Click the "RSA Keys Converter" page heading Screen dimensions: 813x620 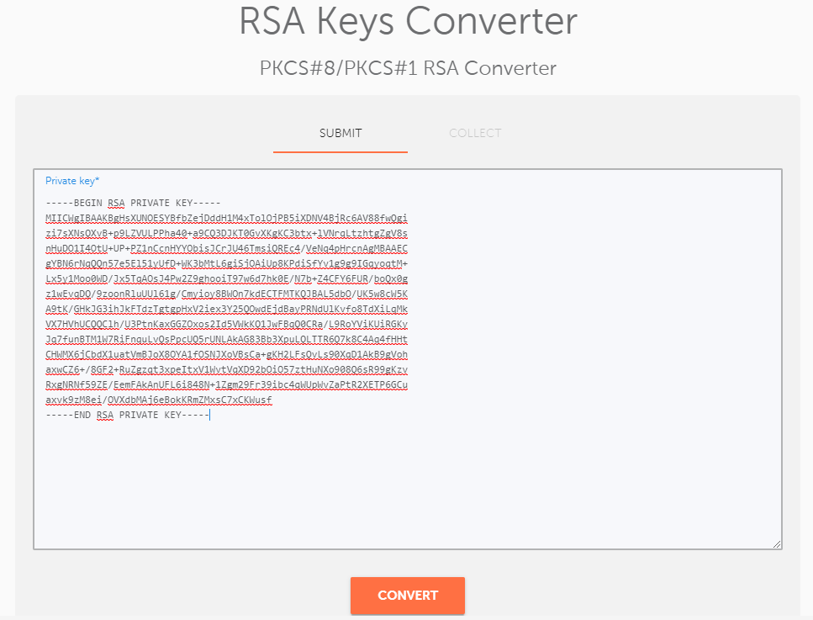[408, 22]
